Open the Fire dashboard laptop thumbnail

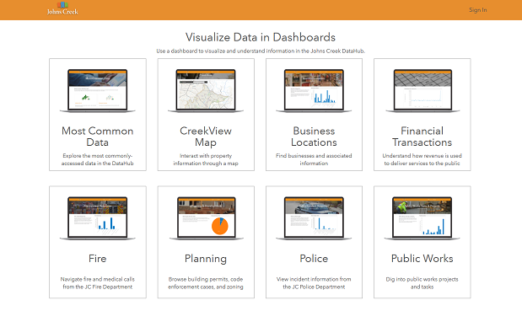point(98,218)
